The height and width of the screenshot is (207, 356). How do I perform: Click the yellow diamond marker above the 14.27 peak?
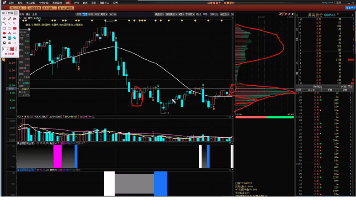(x=106, y=21)
